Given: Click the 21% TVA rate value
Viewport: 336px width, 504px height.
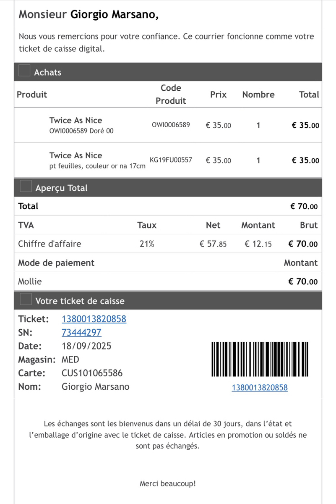Looking at the screenshot, I should click(147, 244).
